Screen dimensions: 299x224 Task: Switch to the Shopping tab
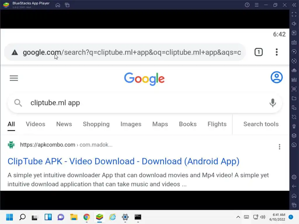click(x=96, y=124)
